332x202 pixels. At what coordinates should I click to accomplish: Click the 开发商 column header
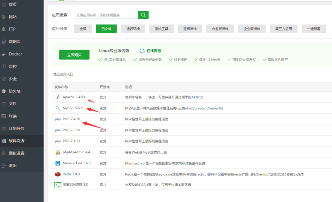point(105,87)
